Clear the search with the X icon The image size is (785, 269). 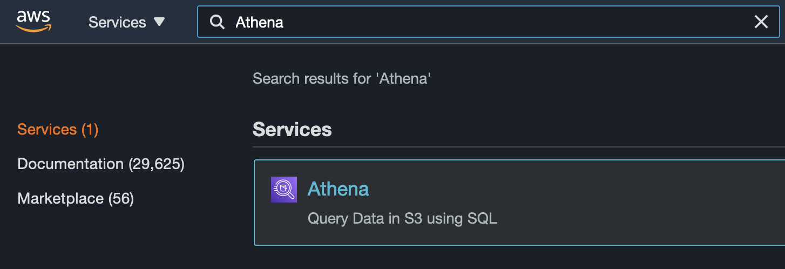[761, 22]
